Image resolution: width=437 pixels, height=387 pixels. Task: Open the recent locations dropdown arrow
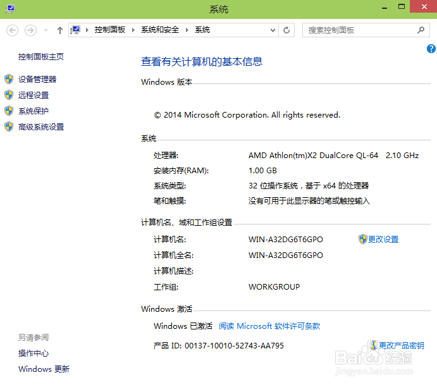tap(46, 30)
